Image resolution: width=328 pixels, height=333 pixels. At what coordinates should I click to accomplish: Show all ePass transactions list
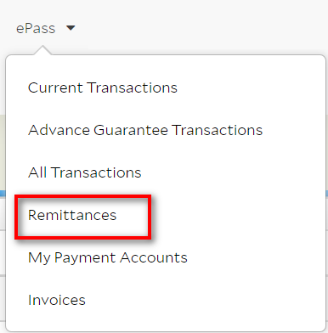click(x=84, y=172)
